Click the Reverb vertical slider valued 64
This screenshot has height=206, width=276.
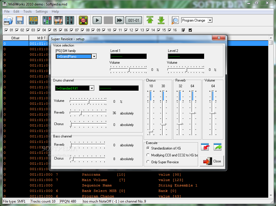click(193, 113)
